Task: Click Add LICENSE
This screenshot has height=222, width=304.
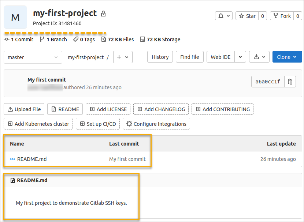Action: click(108, 109)
